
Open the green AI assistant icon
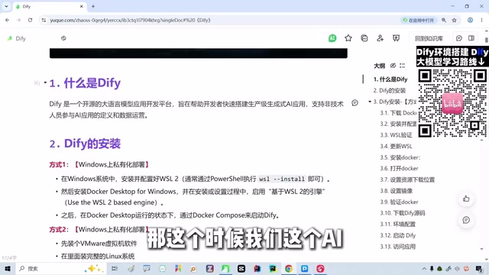(x=332, y=38)
